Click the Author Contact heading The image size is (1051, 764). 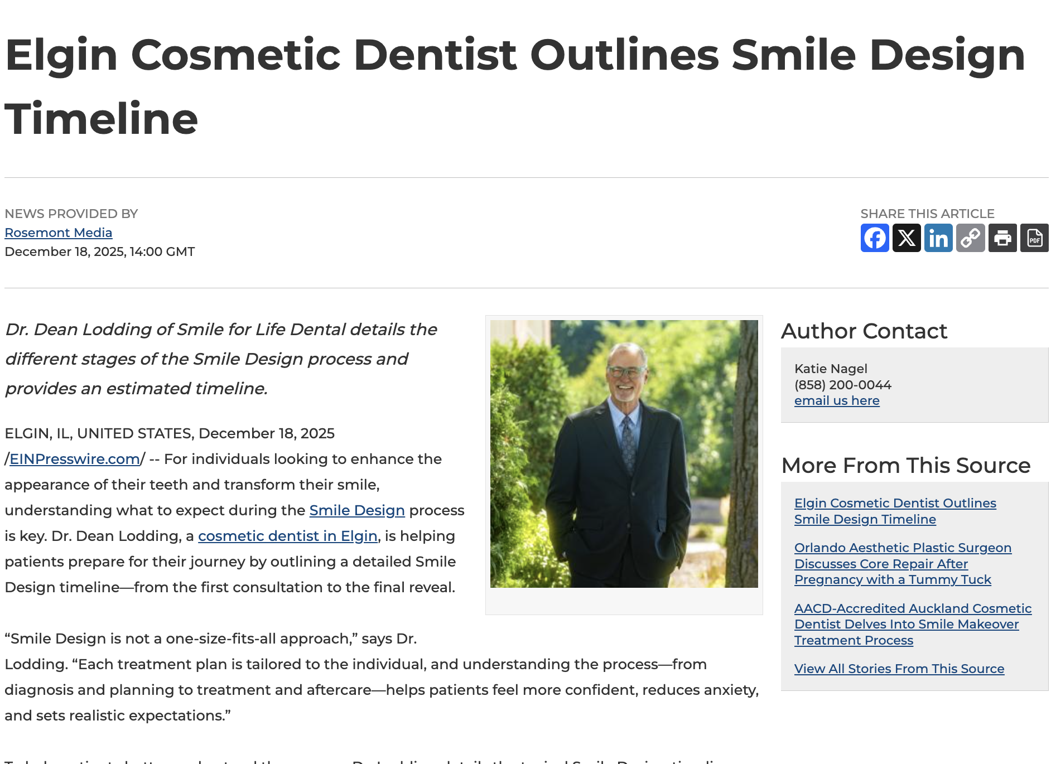(864, 331)
